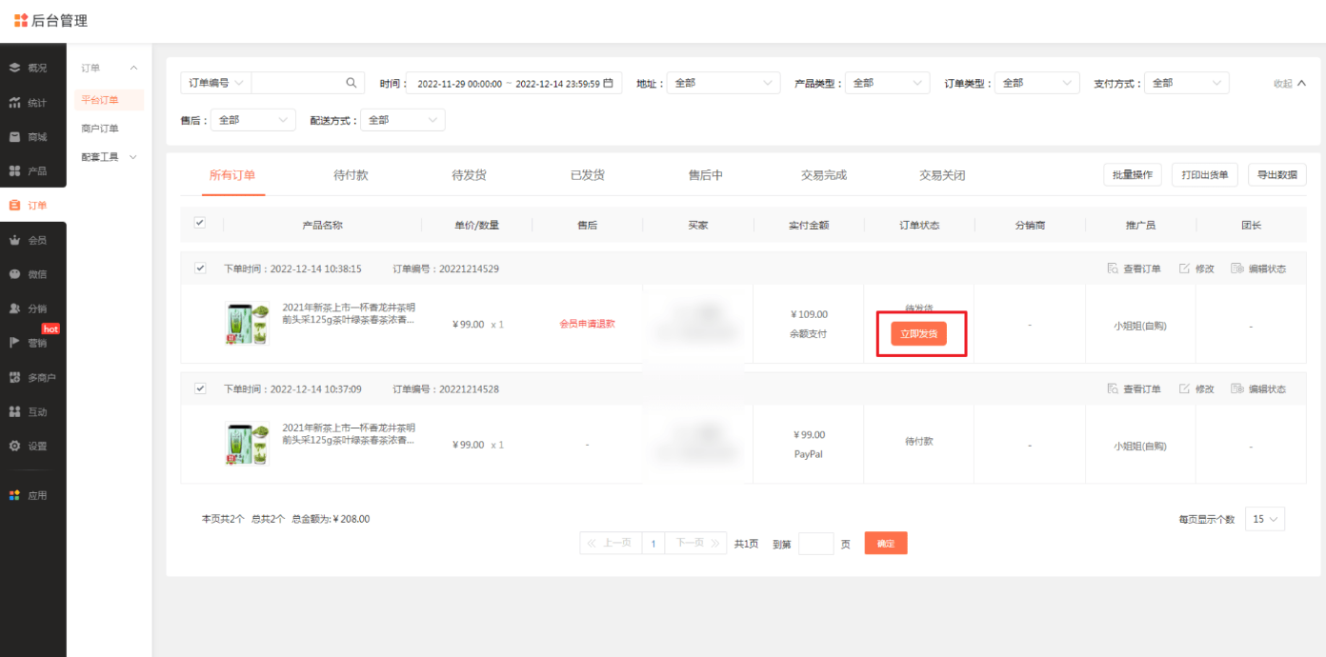Image resolution: width=1326 pixels, height=657 pixels.
Task: Open the 分销 distribution sidebar icon
Action: (x=14, y=309)
